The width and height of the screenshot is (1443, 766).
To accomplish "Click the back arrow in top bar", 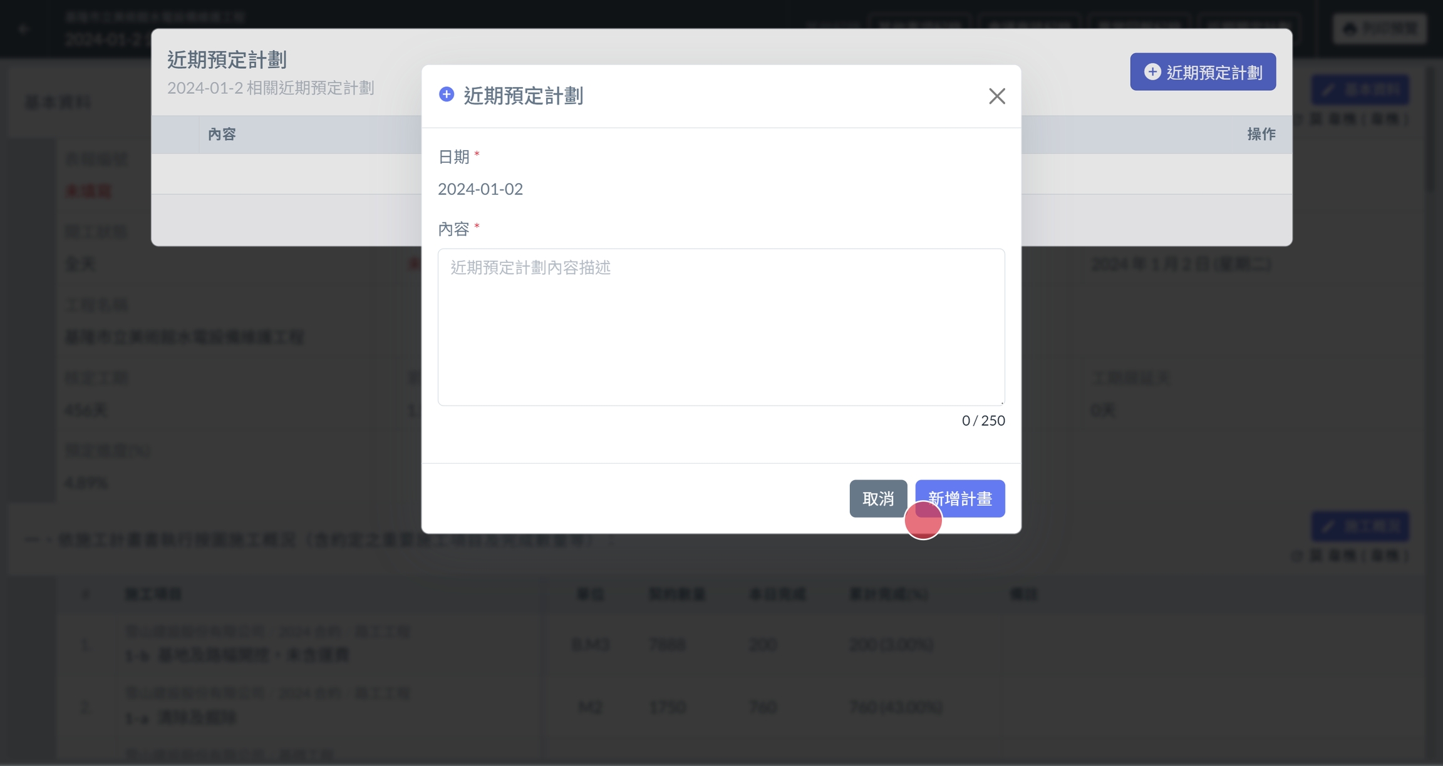I will coord(24,29).
